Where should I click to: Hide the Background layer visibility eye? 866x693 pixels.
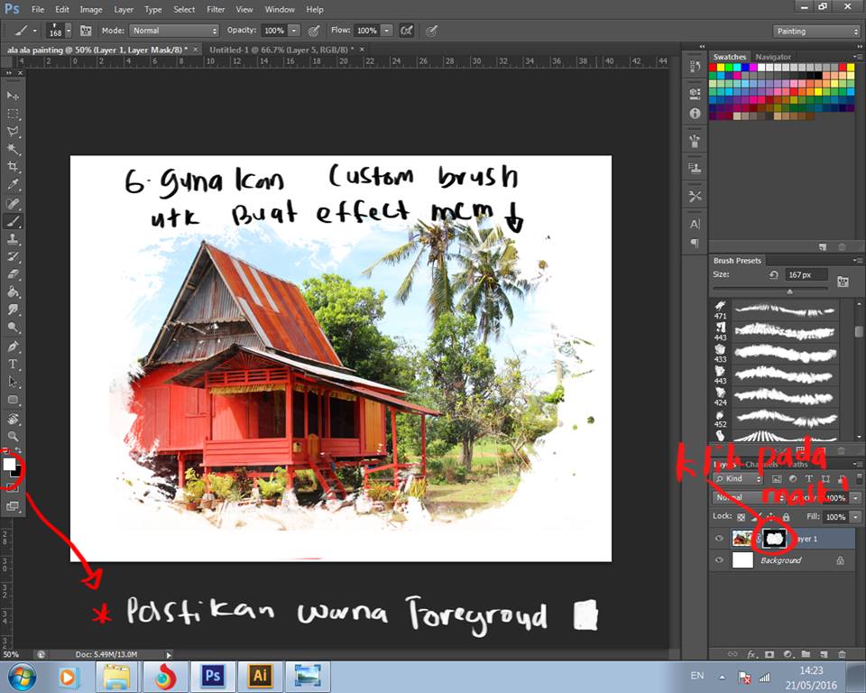coord(719,560)
